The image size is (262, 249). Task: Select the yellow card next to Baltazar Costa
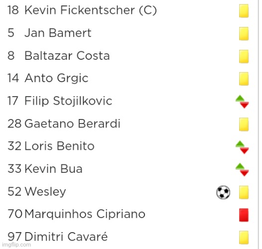pyautogui.click(x=244, y=56)
